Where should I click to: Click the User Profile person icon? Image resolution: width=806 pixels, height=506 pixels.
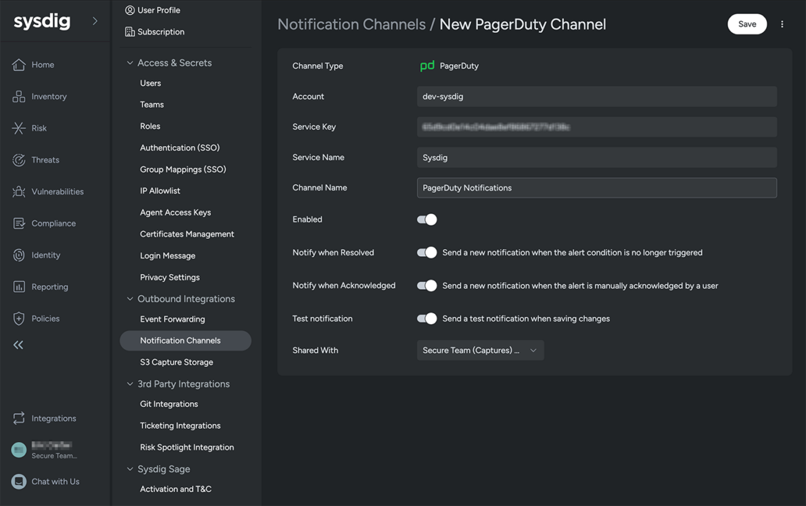(x=130, y=10)
